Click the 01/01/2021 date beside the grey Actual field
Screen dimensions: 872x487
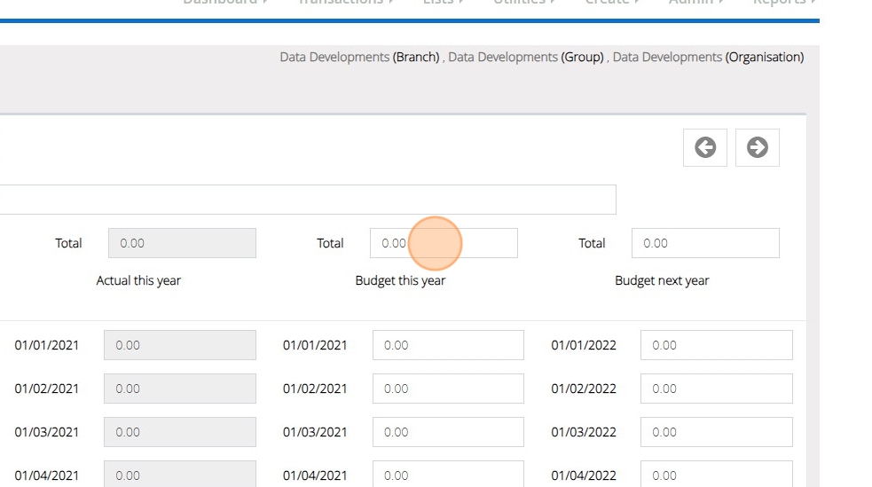tap(47, 345)
